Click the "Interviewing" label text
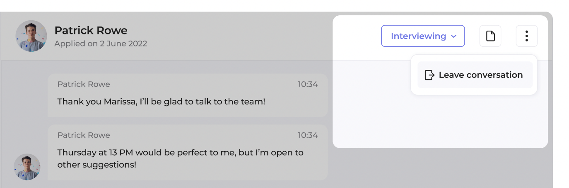This screenshot has height=188, width=569. [418, 36]
